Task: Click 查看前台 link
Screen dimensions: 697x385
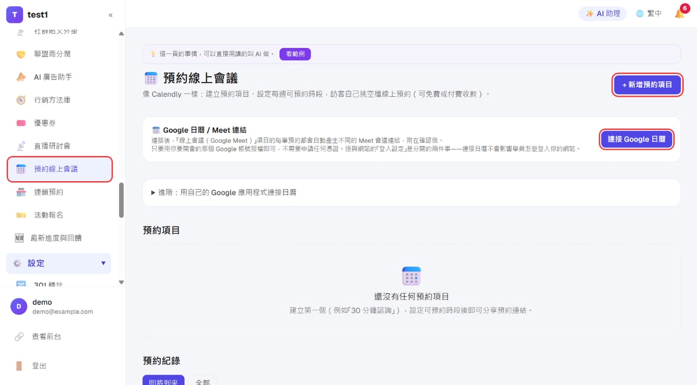Action: pyautogui.click(x=46, y=337)
